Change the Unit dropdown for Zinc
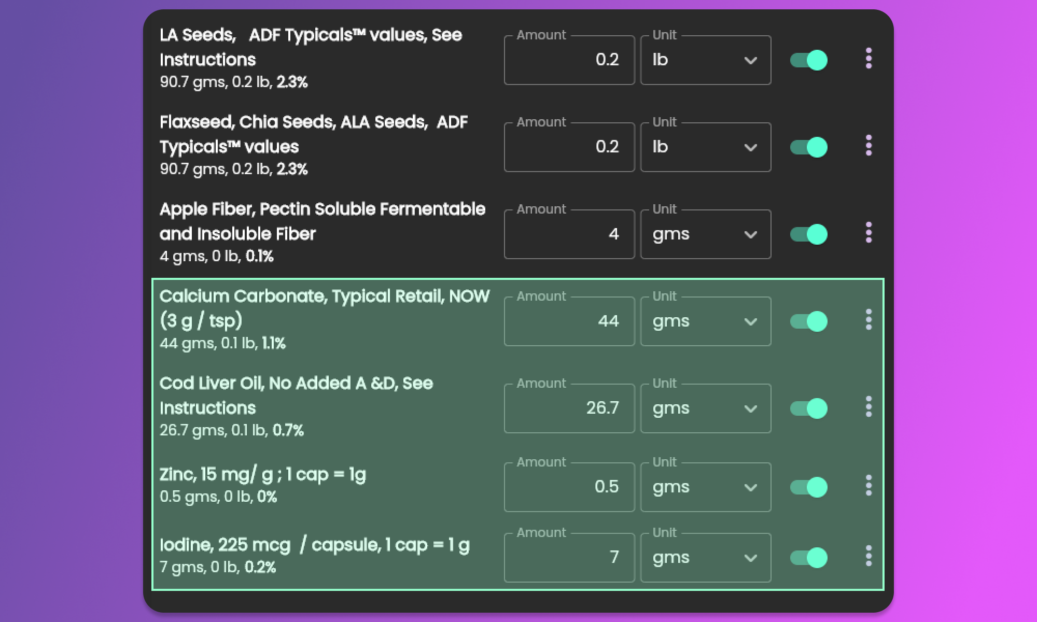 (x=705, y=487)
